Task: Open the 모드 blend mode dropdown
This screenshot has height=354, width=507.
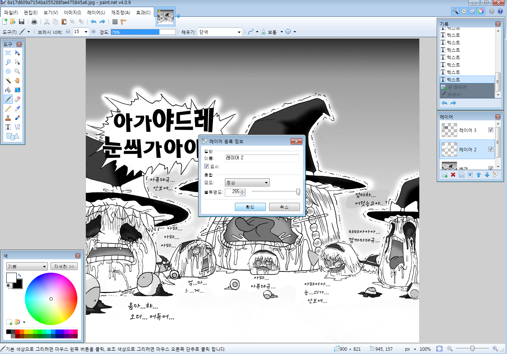Action: tap(247, 182)
